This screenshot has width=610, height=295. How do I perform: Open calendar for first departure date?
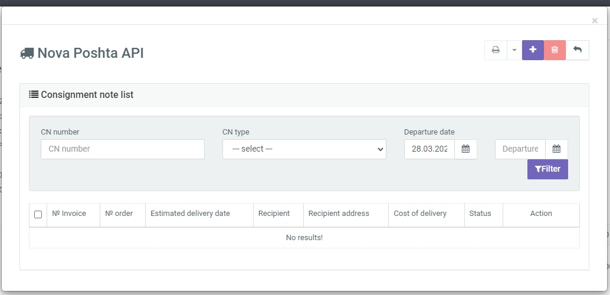point(465,149)
